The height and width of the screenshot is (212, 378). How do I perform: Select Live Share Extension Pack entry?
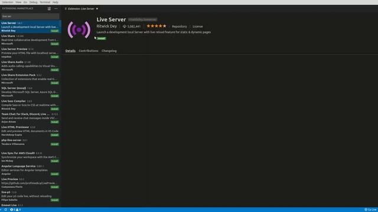(30, 78)
